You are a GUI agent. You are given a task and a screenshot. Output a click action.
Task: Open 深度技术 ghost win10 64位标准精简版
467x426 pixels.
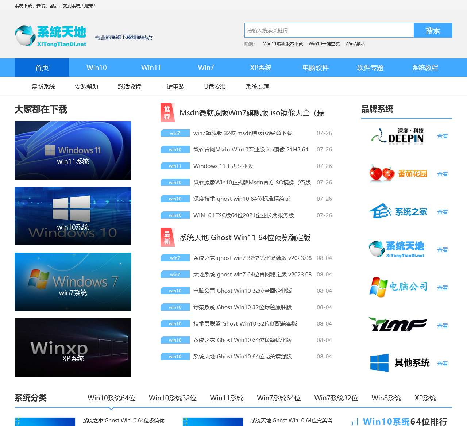pos(242,199)
